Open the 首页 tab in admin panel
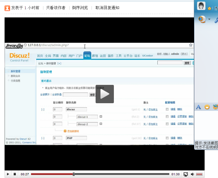Viewport: 218px width, 178px height. pyautogui.click(x=40, y=56)
